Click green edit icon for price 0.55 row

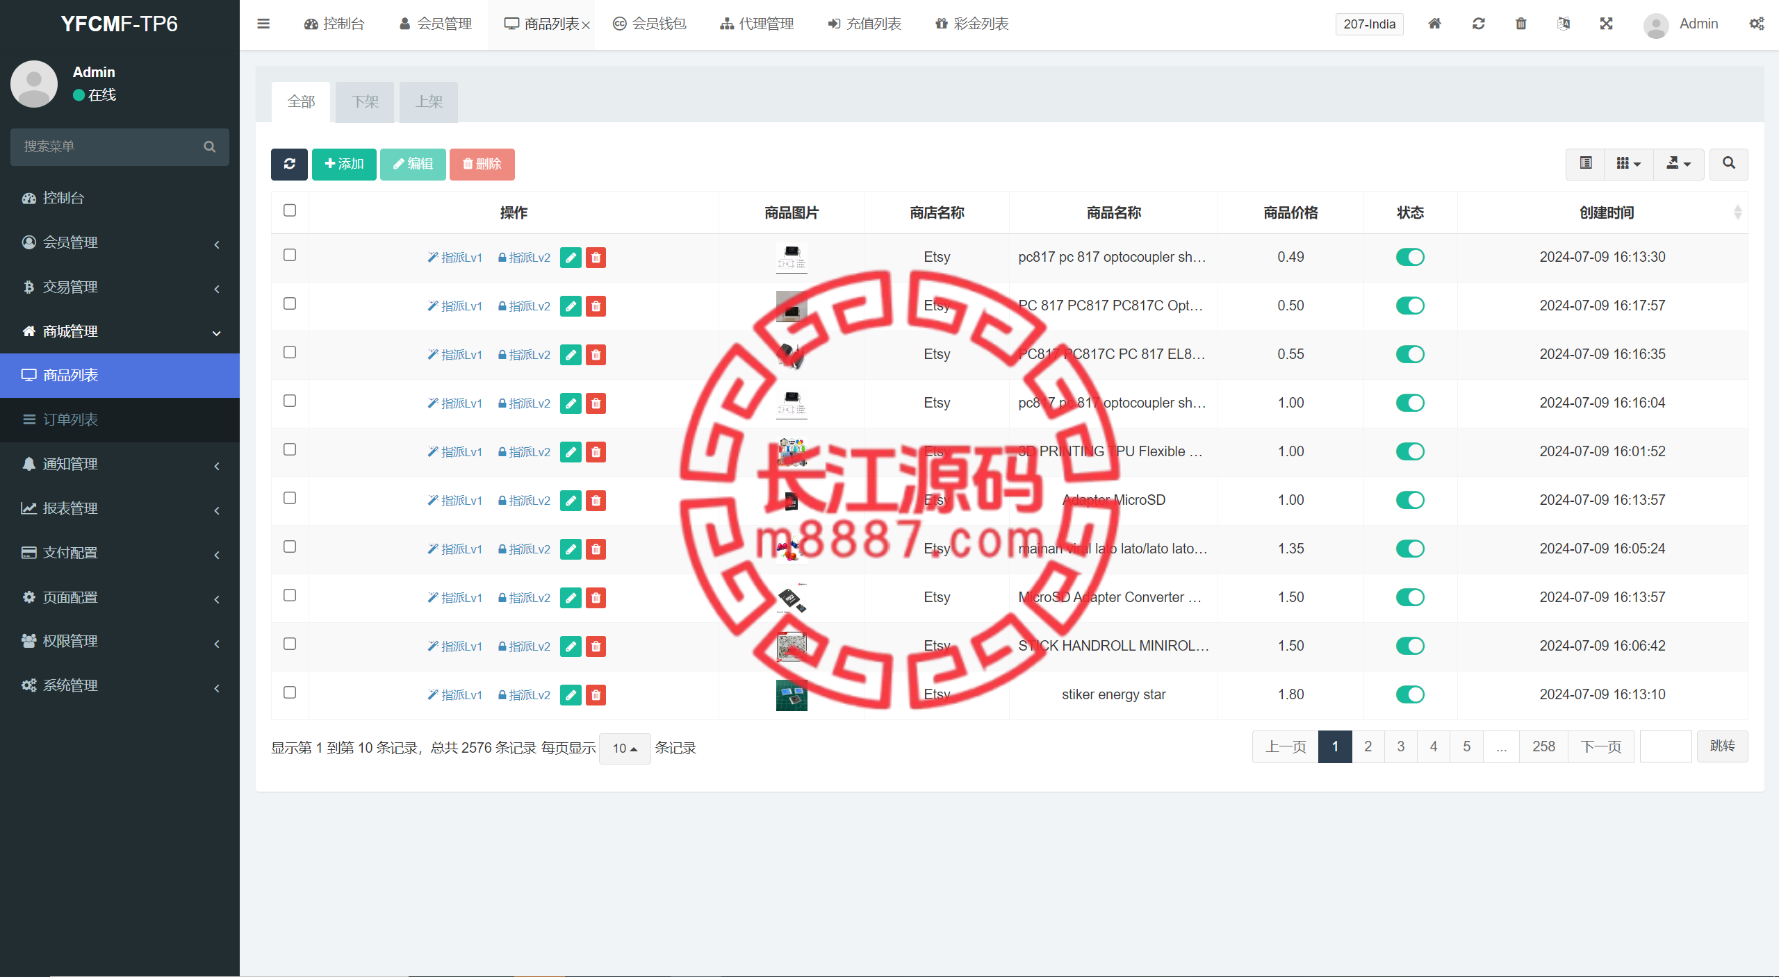tap(571, 355)
